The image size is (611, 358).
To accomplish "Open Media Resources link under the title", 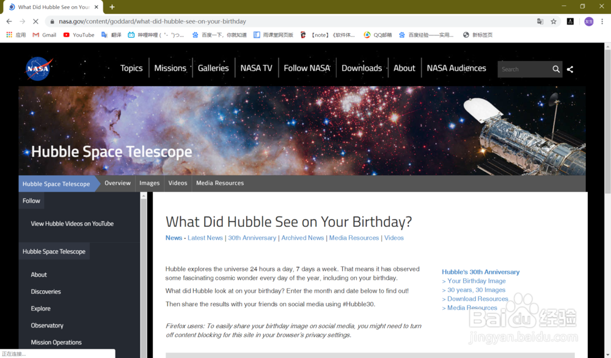I will click(x=354, y=238).
